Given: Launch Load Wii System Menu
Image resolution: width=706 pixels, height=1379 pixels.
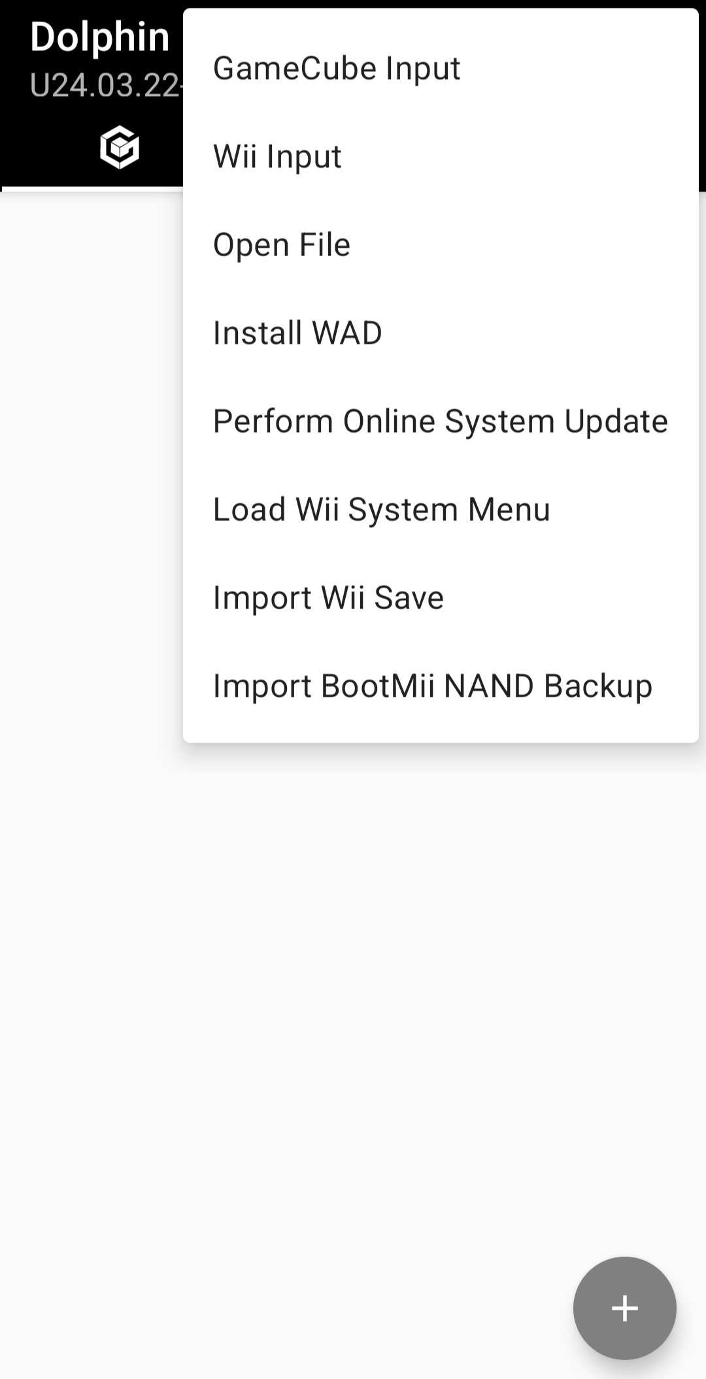Looking at the screenshot, I should tap(382, 509).
